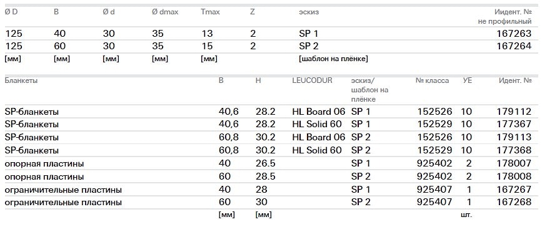This screenshot has height=227, width=542.
Task: Click ident number 177368
Action: coord(514,150)
